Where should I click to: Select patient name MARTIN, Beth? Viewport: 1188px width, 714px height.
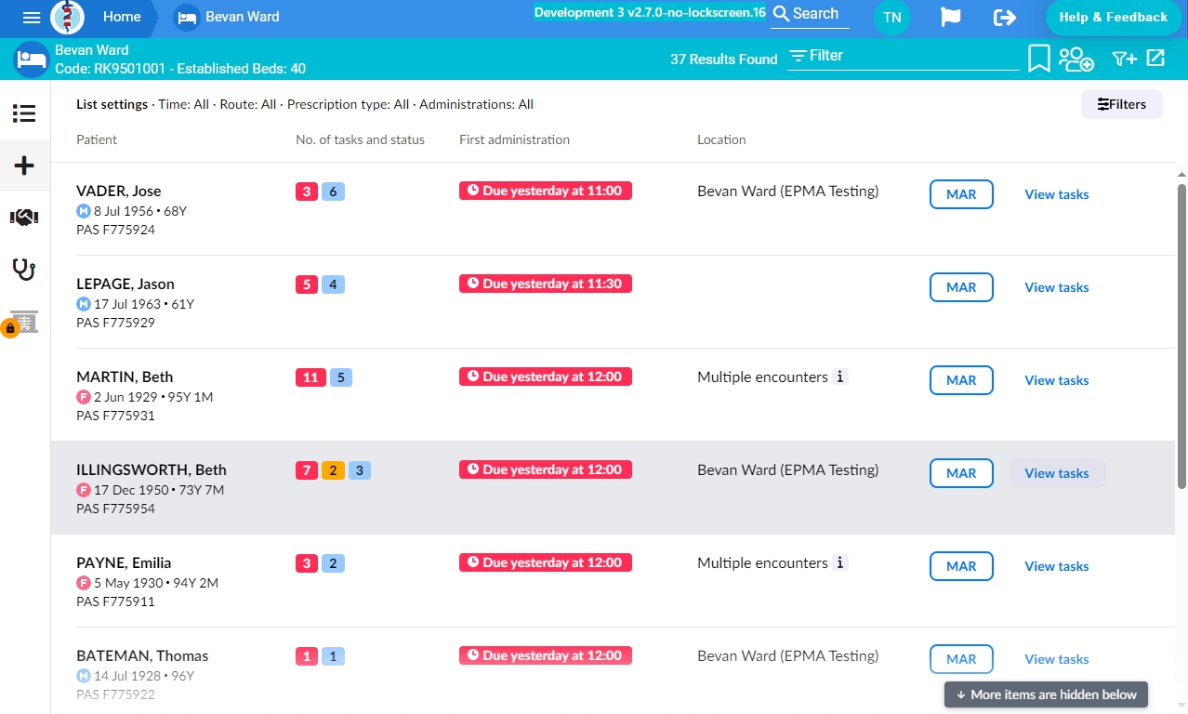[x=125, y=377]
